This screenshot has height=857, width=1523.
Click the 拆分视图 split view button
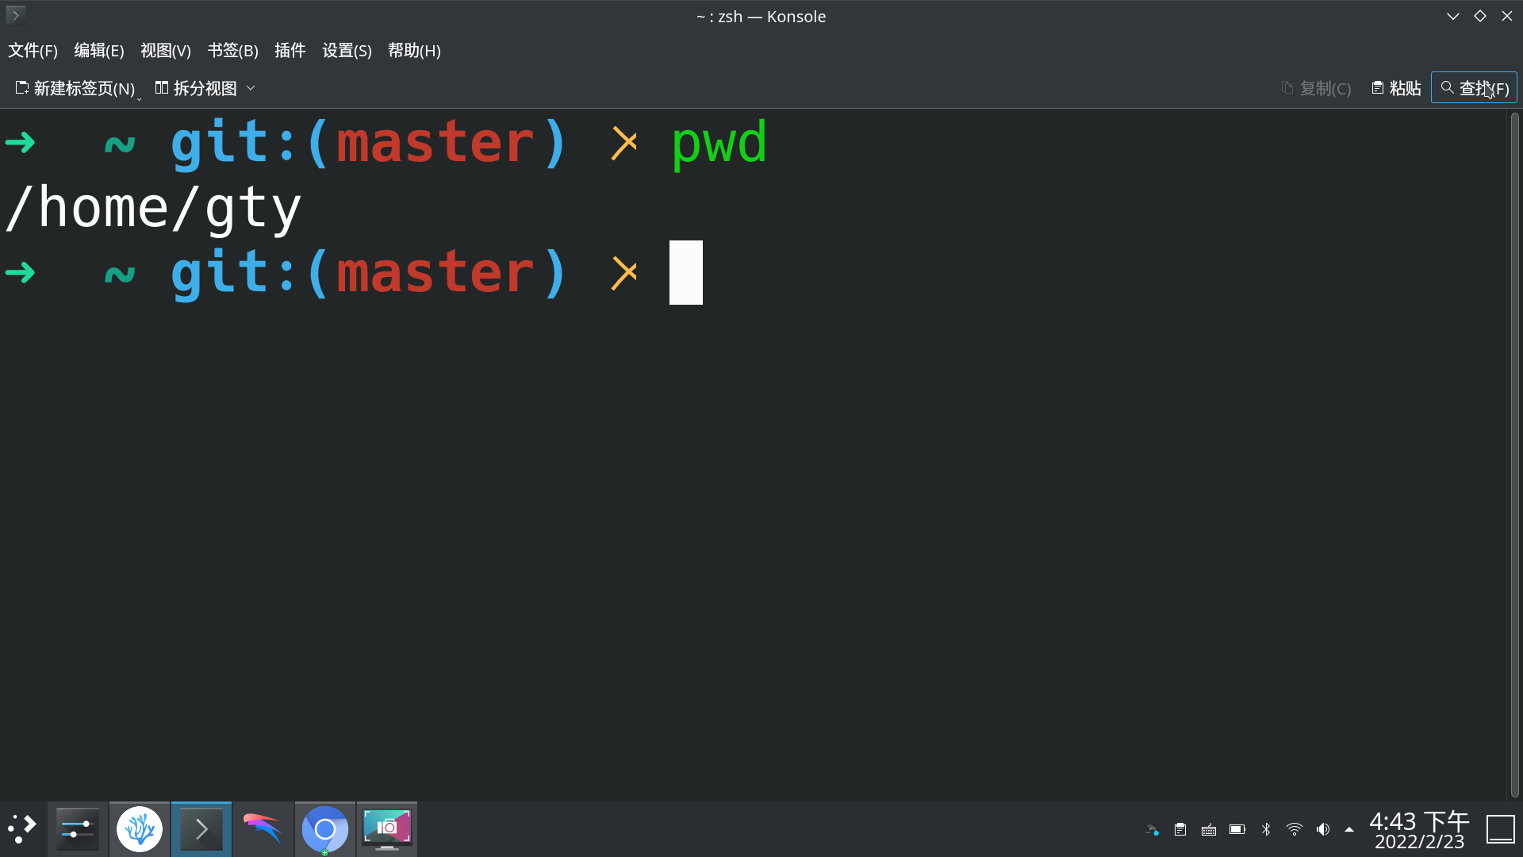pos(196,88)
